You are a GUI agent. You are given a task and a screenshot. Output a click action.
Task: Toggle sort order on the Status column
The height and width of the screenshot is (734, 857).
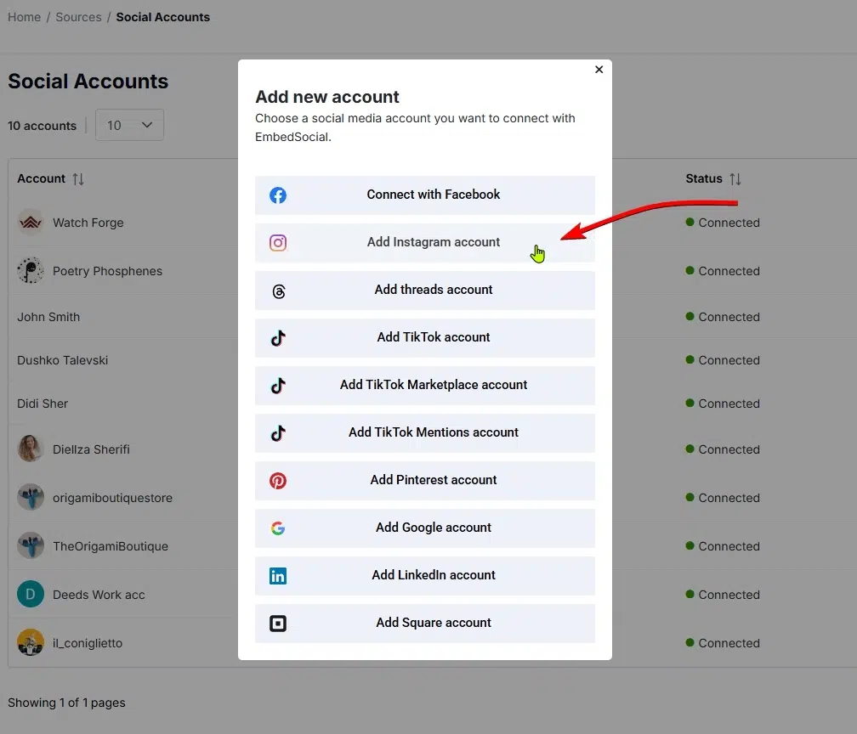[736, 178]
